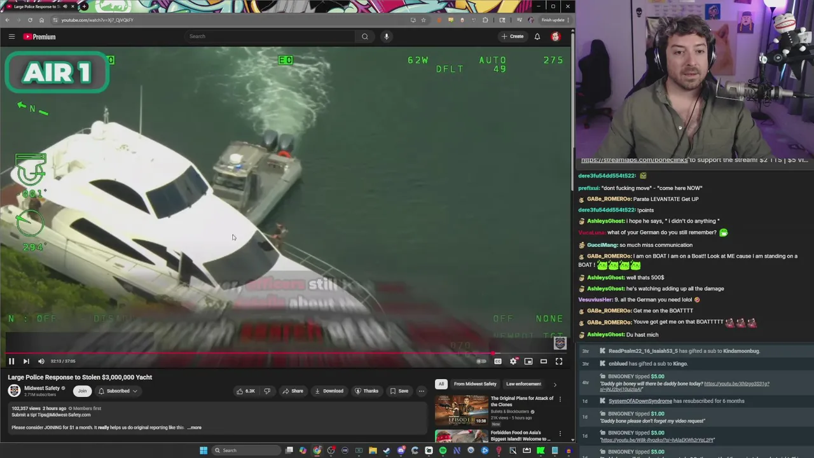Open Attack of the Clones video thumbnail
Image resolution: width=814 pixels, height=458 pixels.
(461, 410)
